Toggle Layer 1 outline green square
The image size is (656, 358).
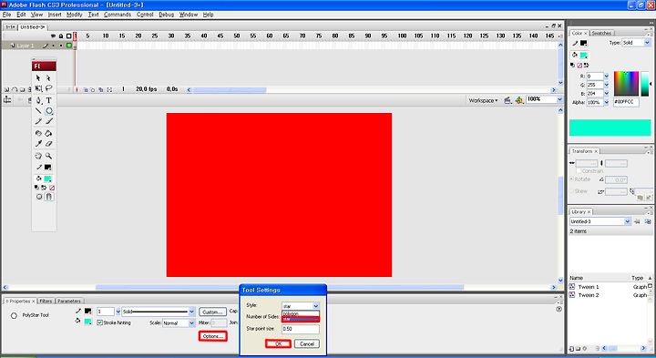pos(69,46)
